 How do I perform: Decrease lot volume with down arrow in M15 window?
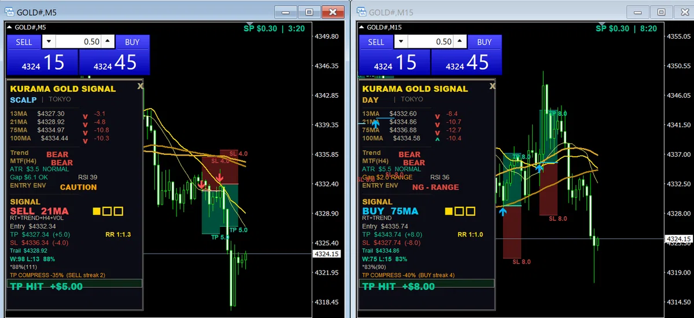[x=401, y=42]
